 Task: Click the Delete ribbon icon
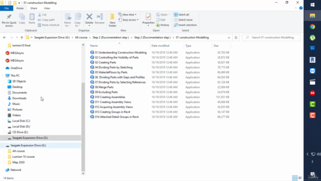89,20
